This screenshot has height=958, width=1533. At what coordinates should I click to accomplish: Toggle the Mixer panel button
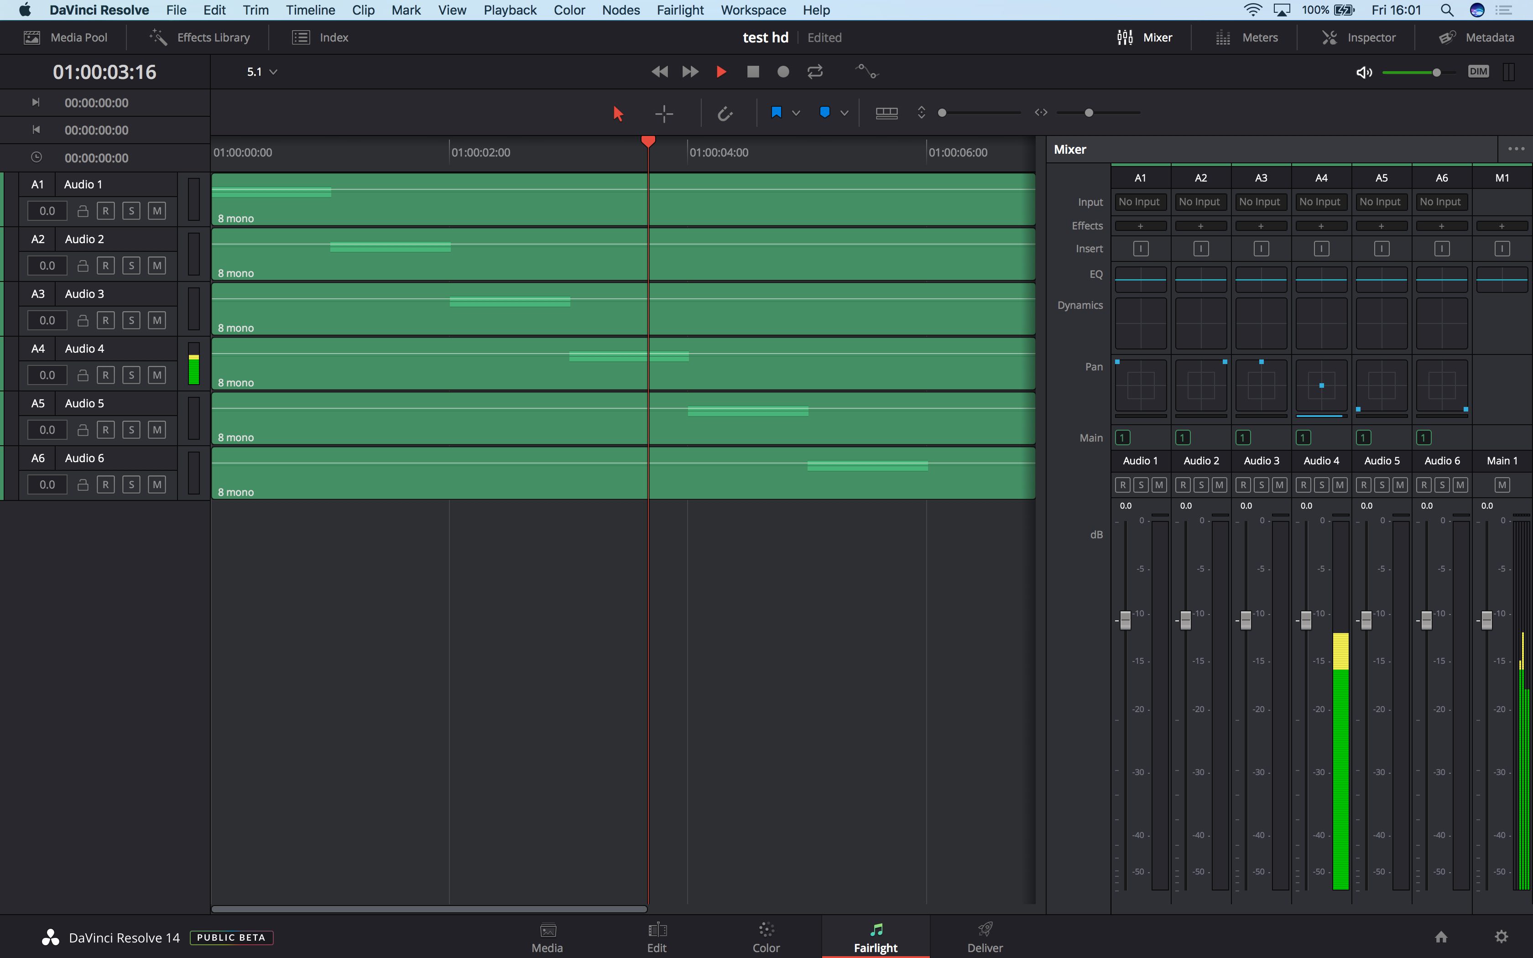click(1144, 37)
